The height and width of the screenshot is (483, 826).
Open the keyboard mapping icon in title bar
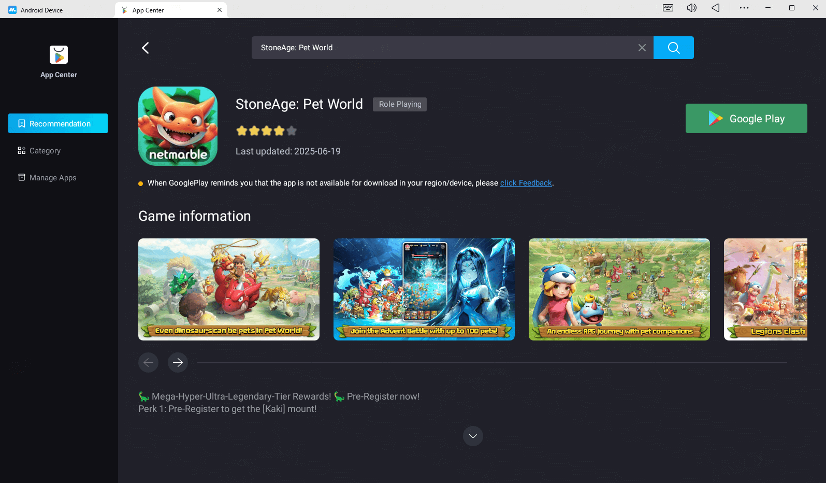tap(668, 8)
